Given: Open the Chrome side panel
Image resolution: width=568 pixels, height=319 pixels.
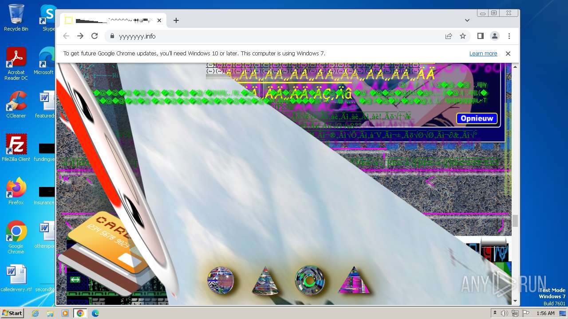Looking at the screenshot, I should [x=480, y=36].
